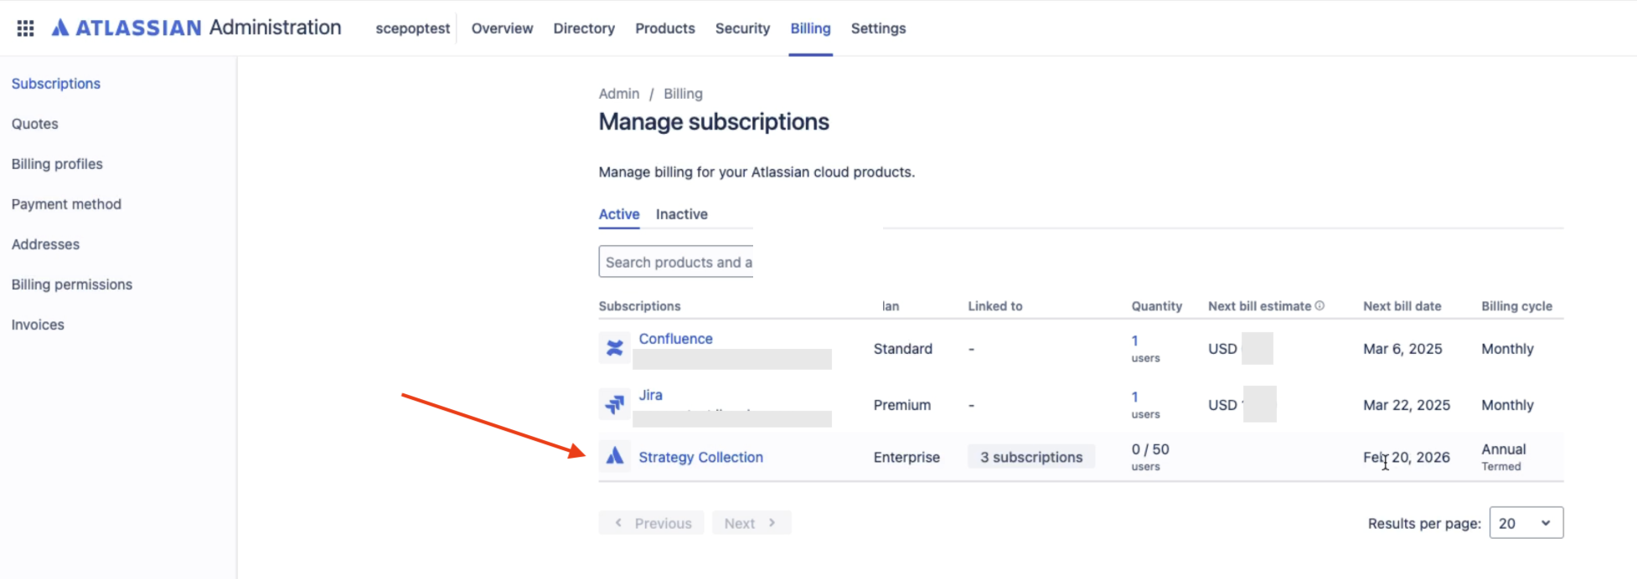Click the Confluence row Monthly billing cycle
The height and width of the screenshot is (579, 1637).
1507,349
